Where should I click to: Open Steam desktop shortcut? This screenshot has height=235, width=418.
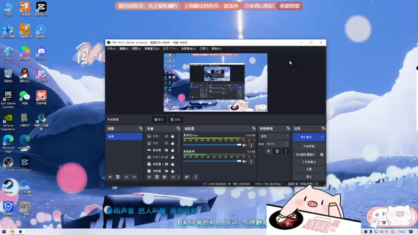tap(8, 186)
